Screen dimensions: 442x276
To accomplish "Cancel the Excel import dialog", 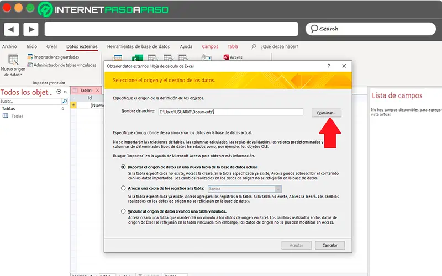I will [x=330, y=245].
